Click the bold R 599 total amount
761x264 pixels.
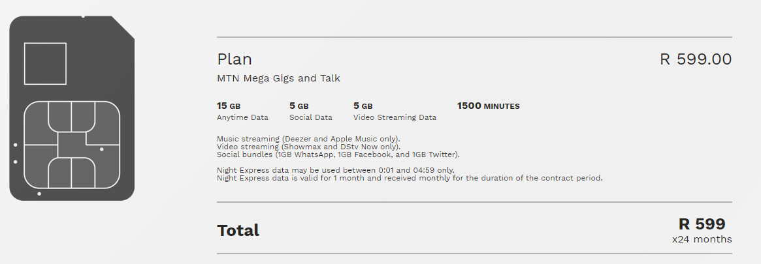(702, 224)
